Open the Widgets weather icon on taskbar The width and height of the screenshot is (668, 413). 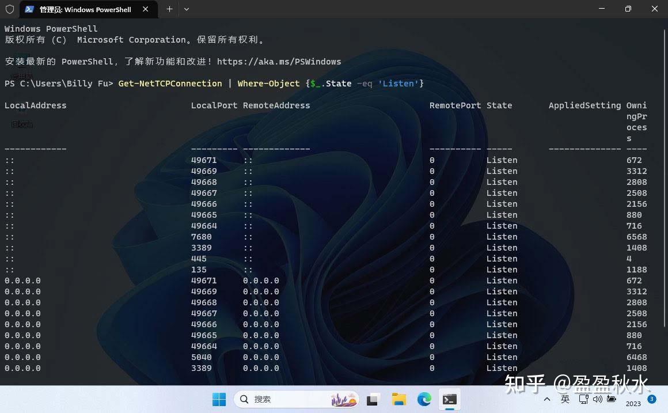point(343,399)
